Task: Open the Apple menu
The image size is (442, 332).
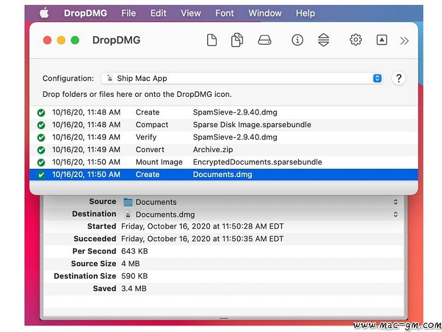Action: (x=44, y=13)
